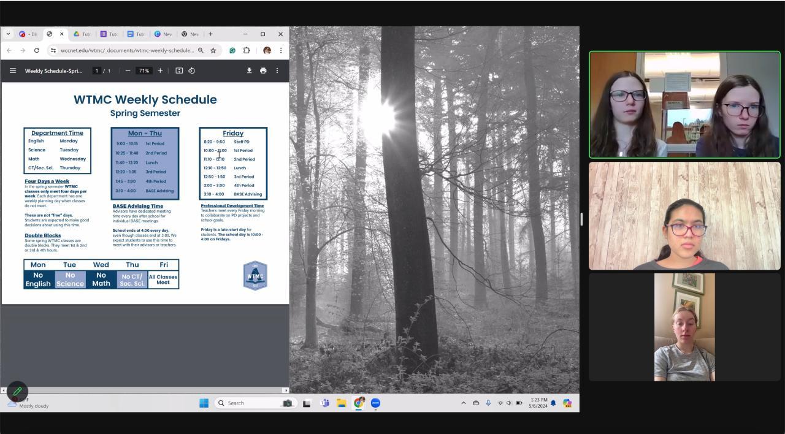The height and width of the screenshot is (434, 785).
Task: Click the wccnet.edu address bar URL
Action: pyautogui.click(x=127, y=50)
